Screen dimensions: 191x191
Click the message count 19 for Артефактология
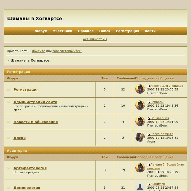coord(123,170)
